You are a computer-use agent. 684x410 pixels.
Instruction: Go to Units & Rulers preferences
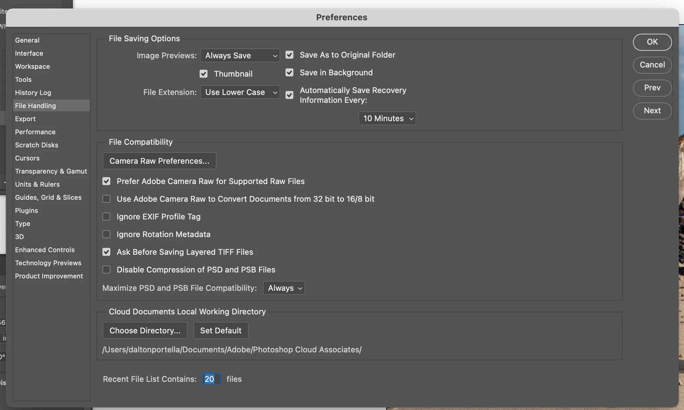[37, 184]
